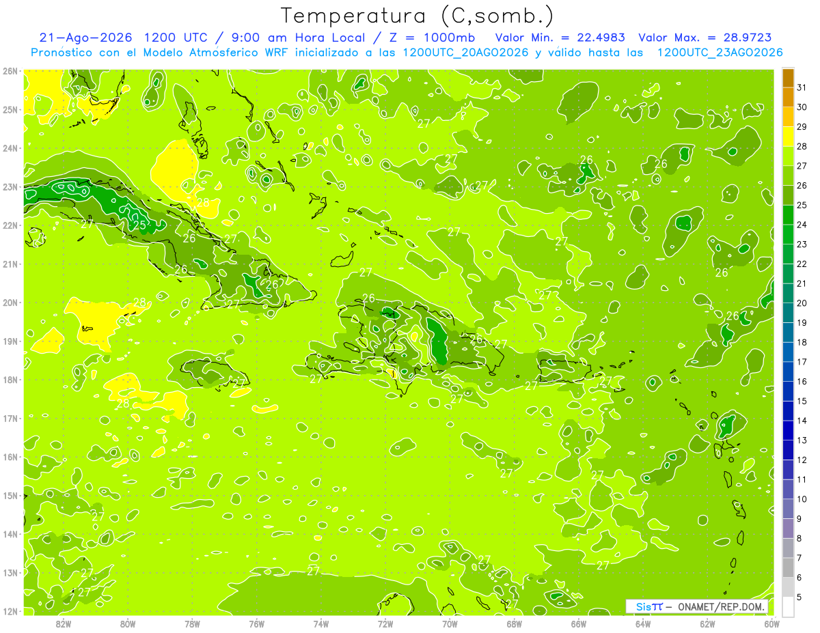Click the "19N" latitude axis label
820x633 pixels.
(10, 341)
